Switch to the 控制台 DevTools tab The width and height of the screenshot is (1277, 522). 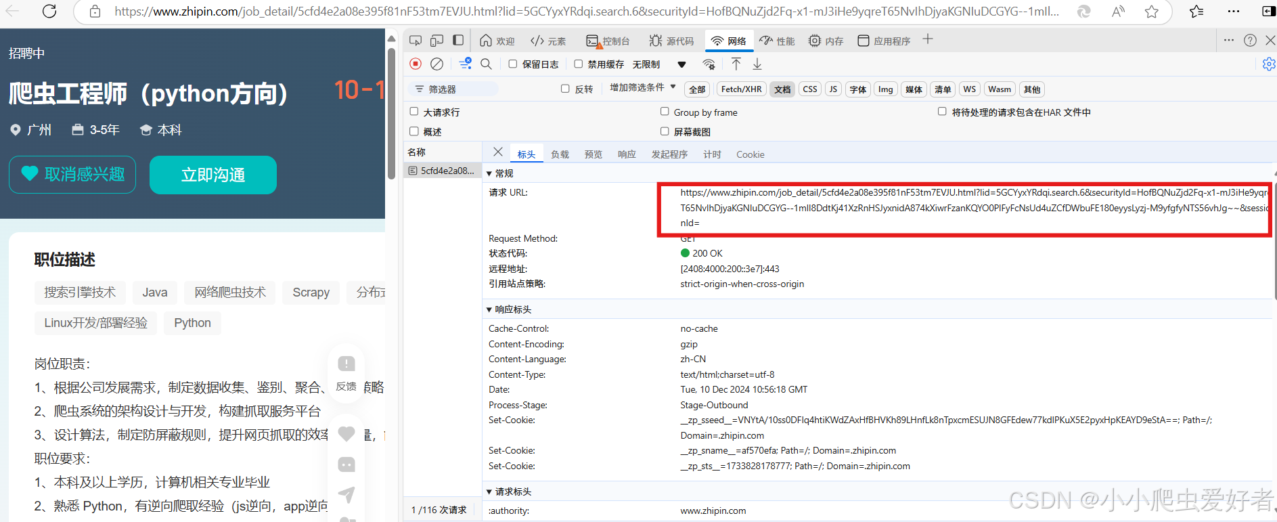(608, 41)
